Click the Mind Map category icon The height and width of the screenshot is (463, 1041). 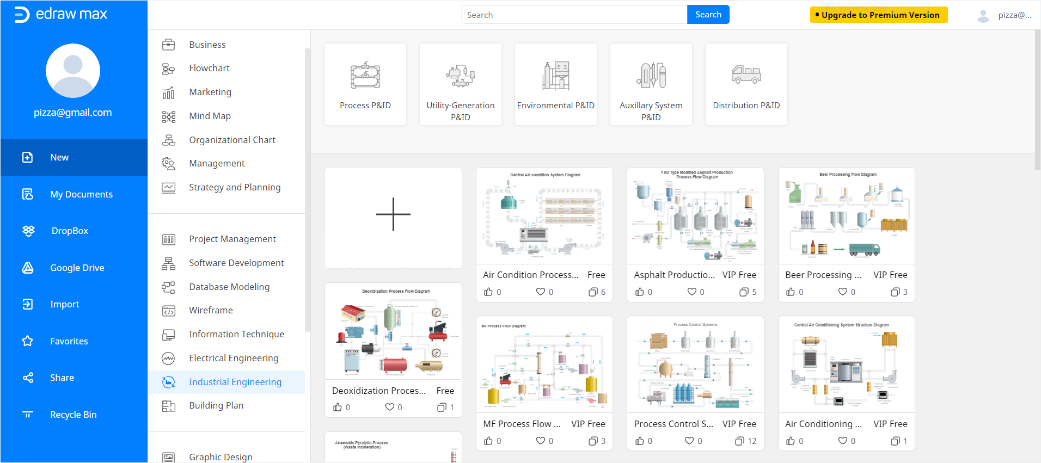point(169,116)
